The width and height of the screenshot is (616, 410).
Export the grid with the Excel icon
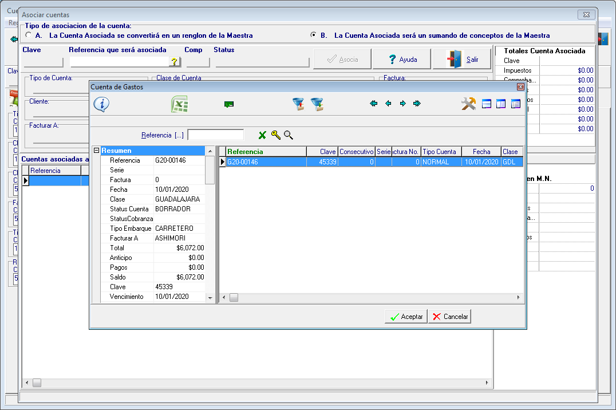(180, 104)
